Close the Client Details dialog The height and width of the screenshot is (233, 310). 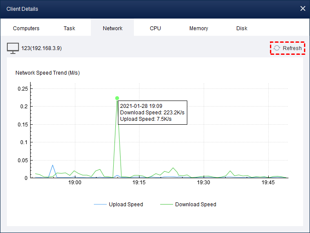(303, 9)
